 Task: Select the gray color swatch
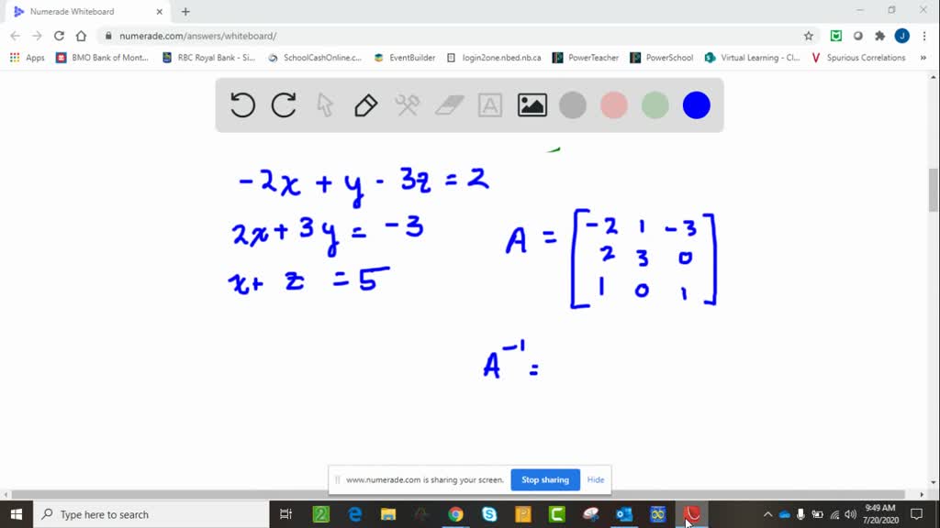(x=572, y=104)
